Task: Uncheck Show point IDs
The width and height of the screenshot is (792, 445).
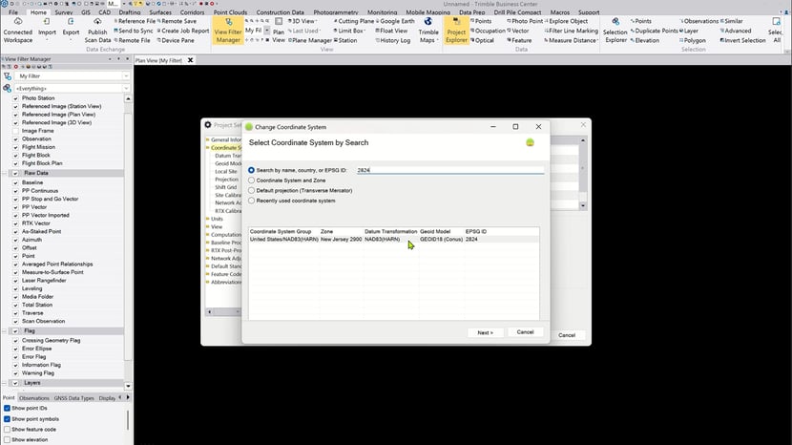Action: (7, 408)
